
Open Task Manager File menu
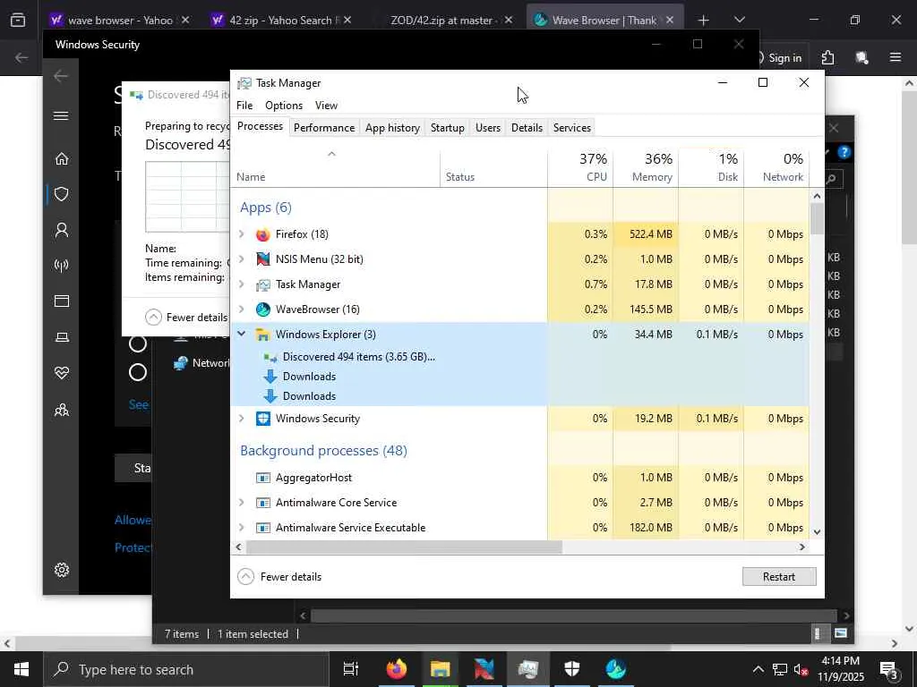point(244,106)
